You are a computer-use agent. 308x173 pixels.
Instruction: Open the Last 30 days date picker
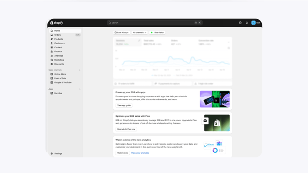pyautogui.click(x=122, y=33)
